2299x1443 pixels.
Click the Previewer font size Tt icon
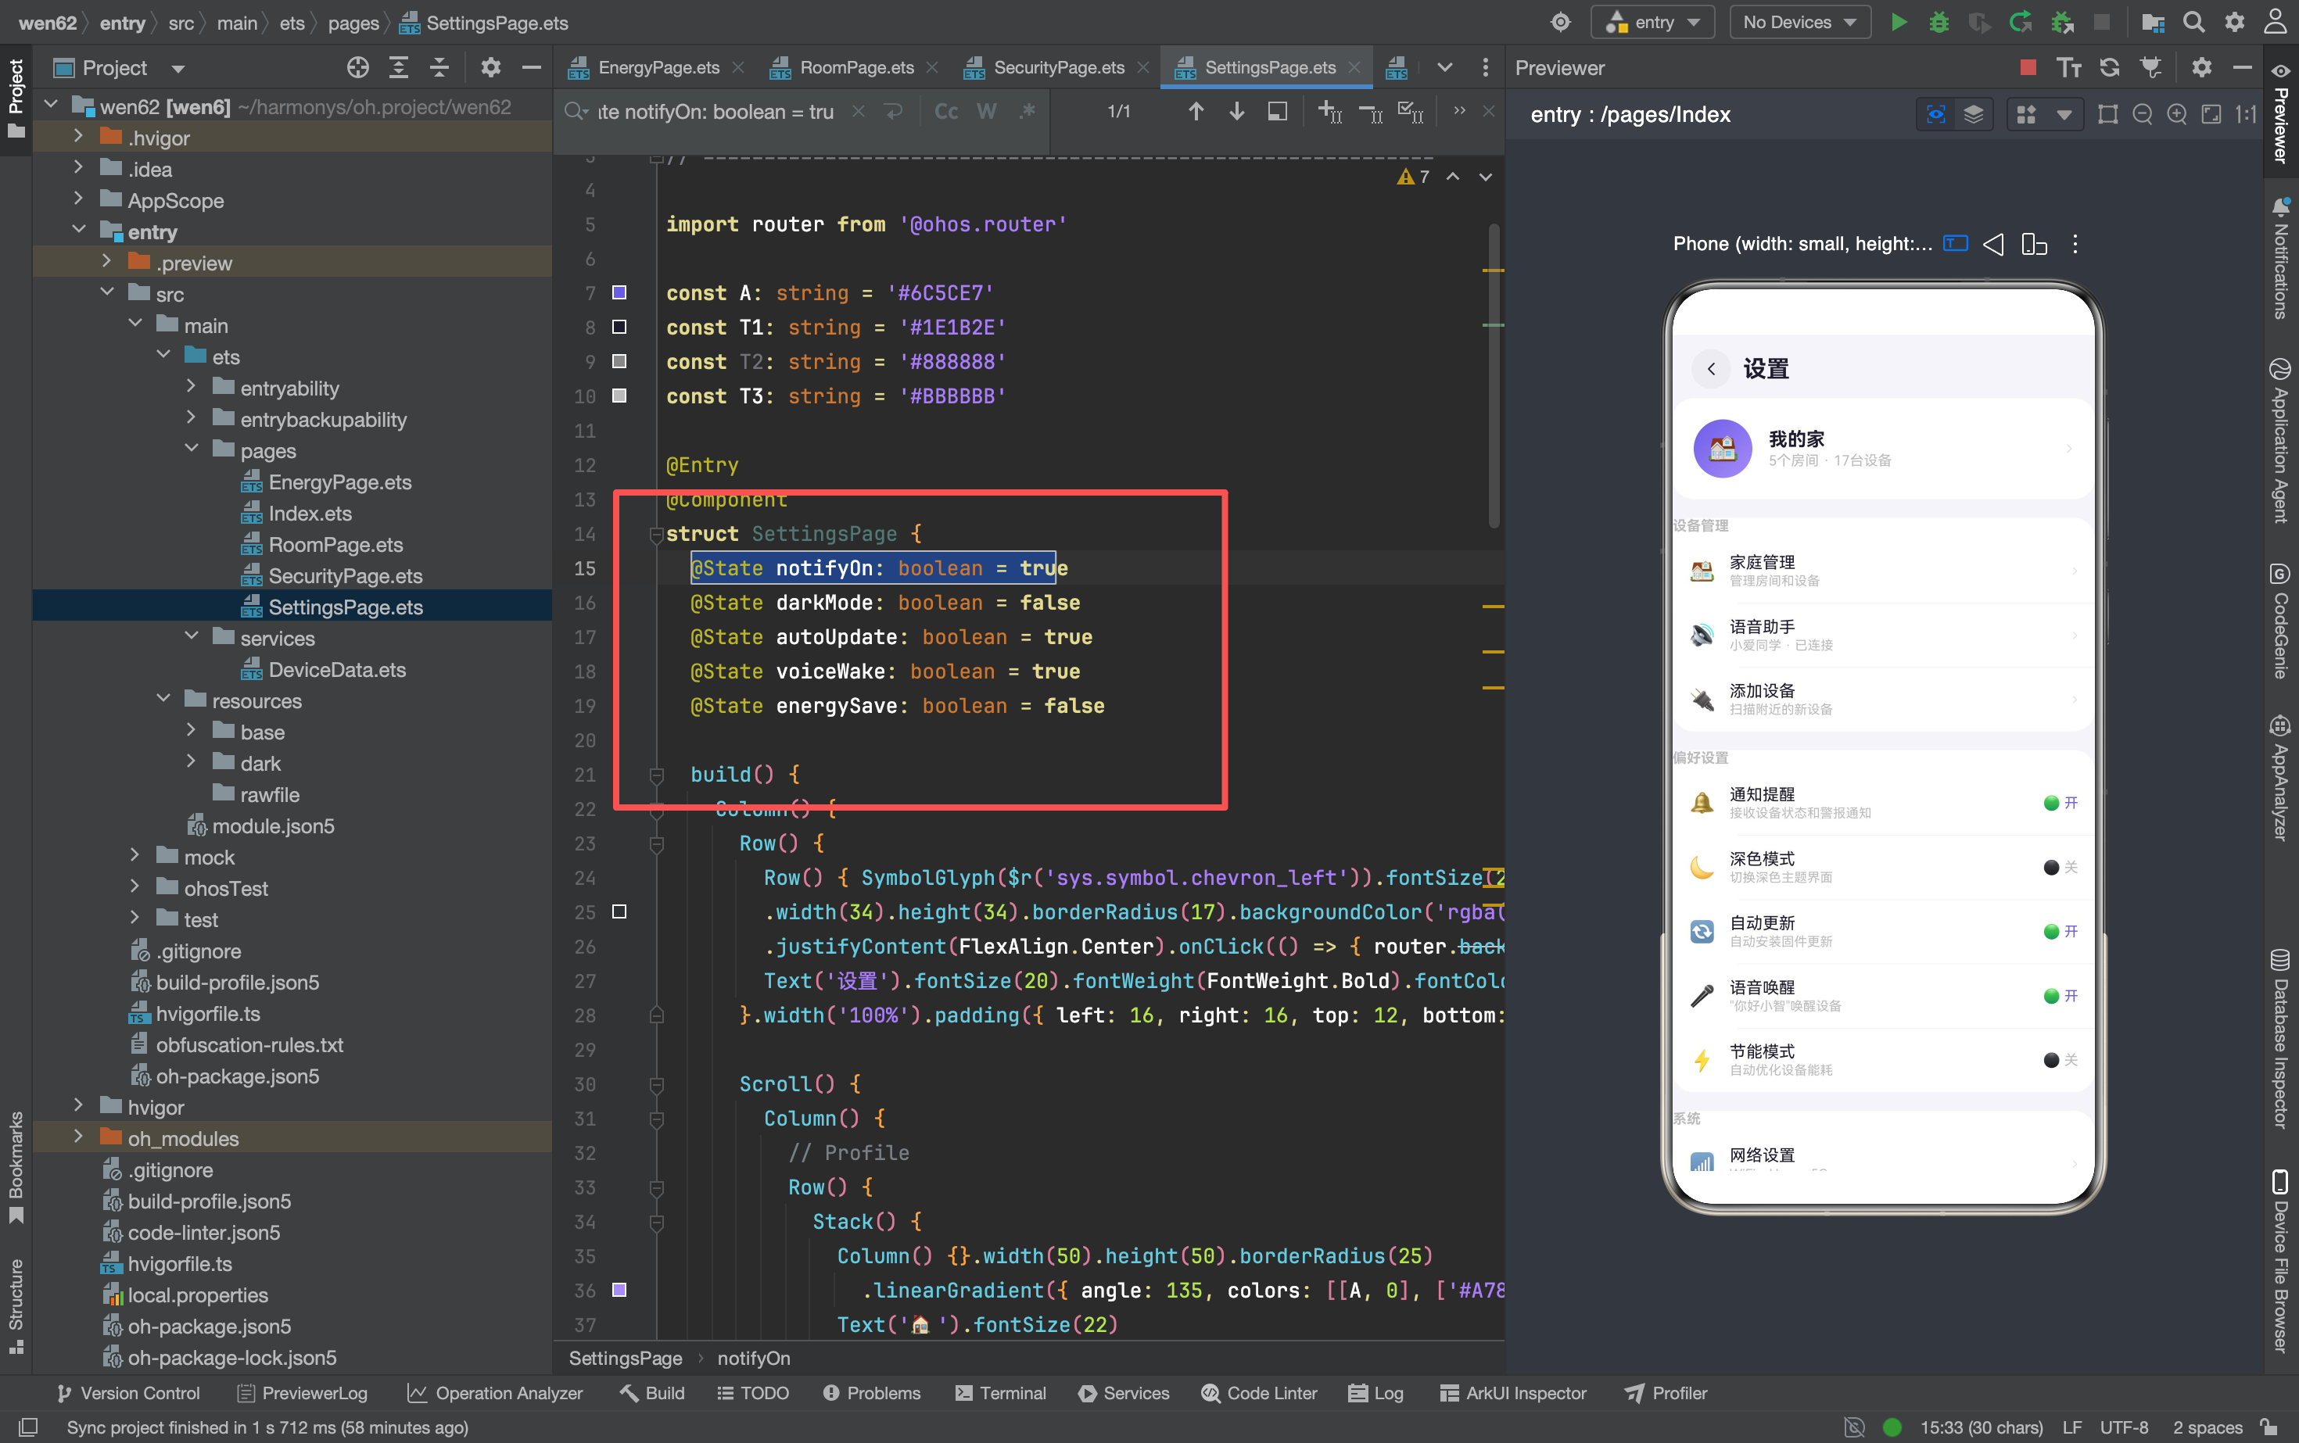click(2068, 66)
